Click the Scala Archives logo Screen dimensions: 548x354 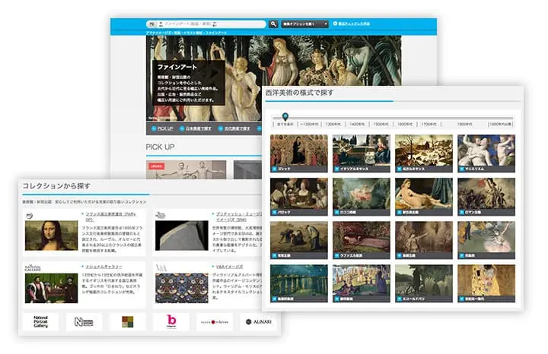coord(215,321)
